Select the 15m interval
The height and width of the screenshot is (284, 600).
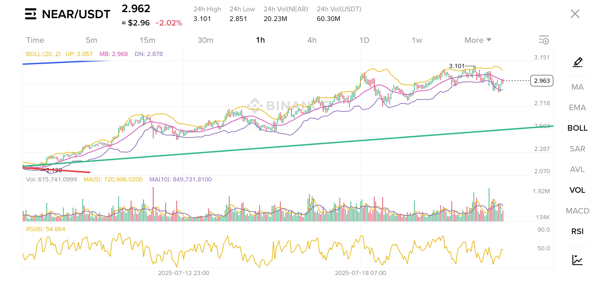click(x=147, y=40)
